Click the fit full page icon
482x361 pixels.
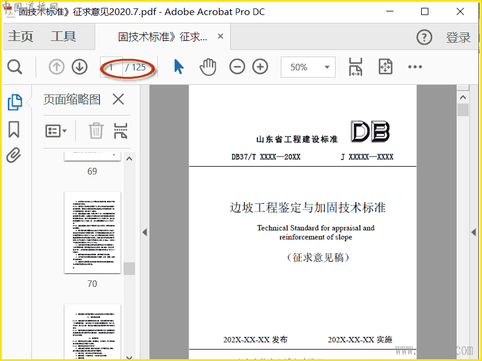coord(386,67)
